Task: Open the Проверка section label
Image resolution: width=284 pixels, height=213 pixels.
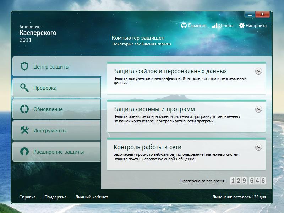Action: click(45, 88)
